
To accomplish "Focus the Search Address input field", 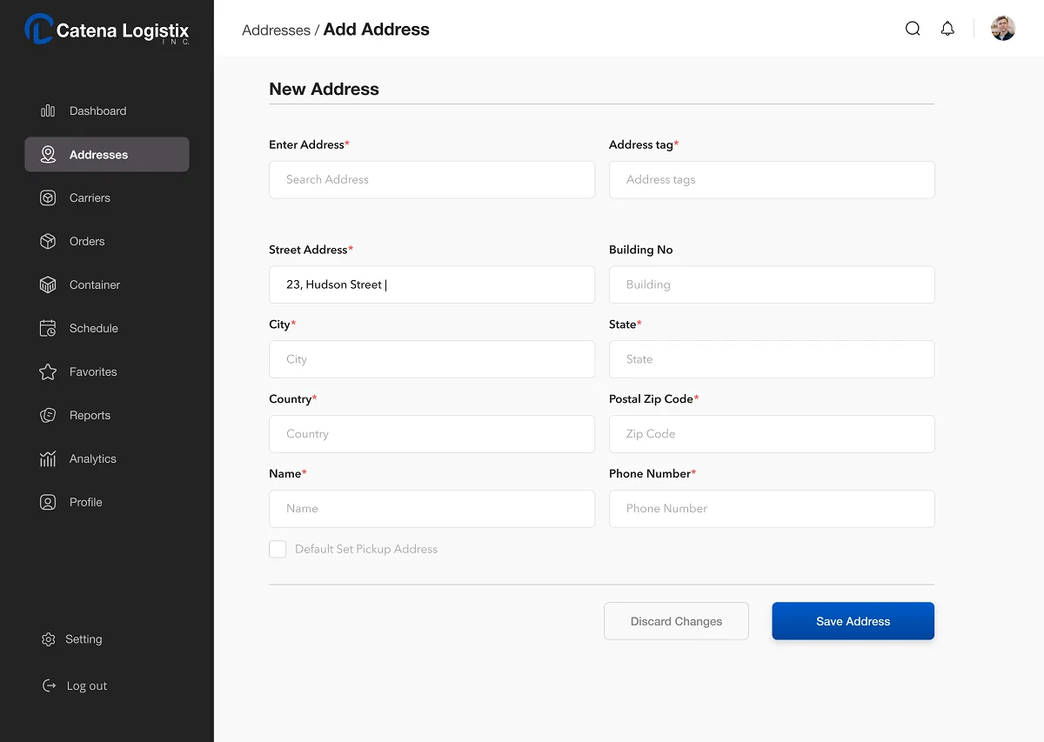I will coord(432,179).
